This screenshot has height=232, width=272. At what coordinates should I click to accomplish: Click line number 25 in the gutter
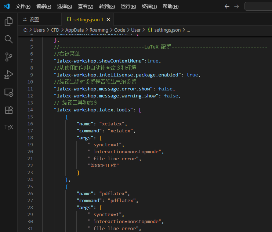click(30, 187)
